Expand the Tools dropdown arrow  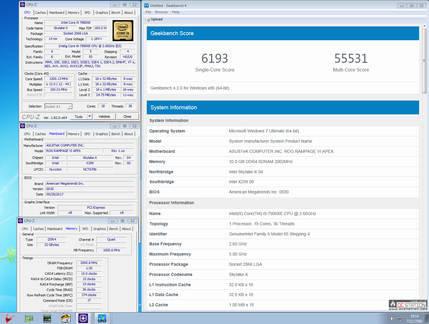[x=89, y=117]
